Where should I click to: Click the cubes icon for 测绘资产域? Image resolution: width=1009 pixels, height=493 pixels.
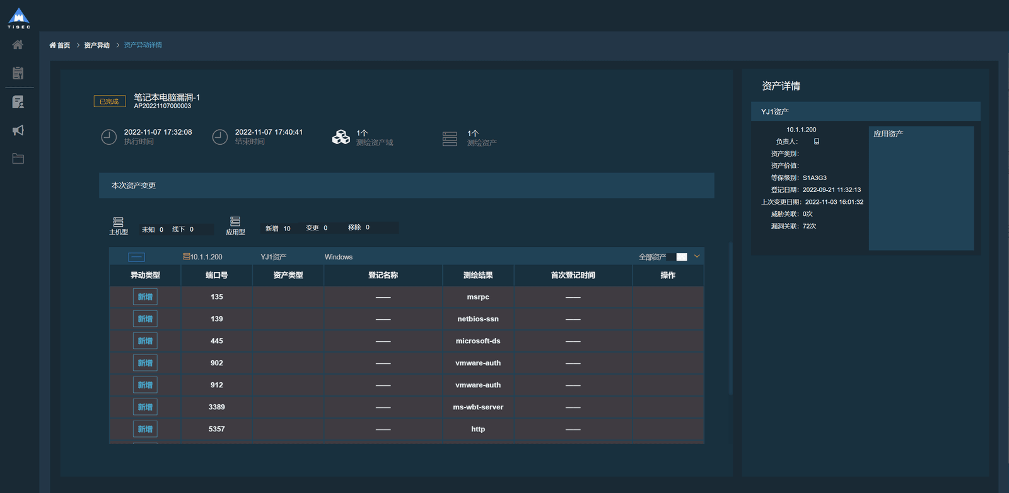pyautogui.click(x=341, y=137)
